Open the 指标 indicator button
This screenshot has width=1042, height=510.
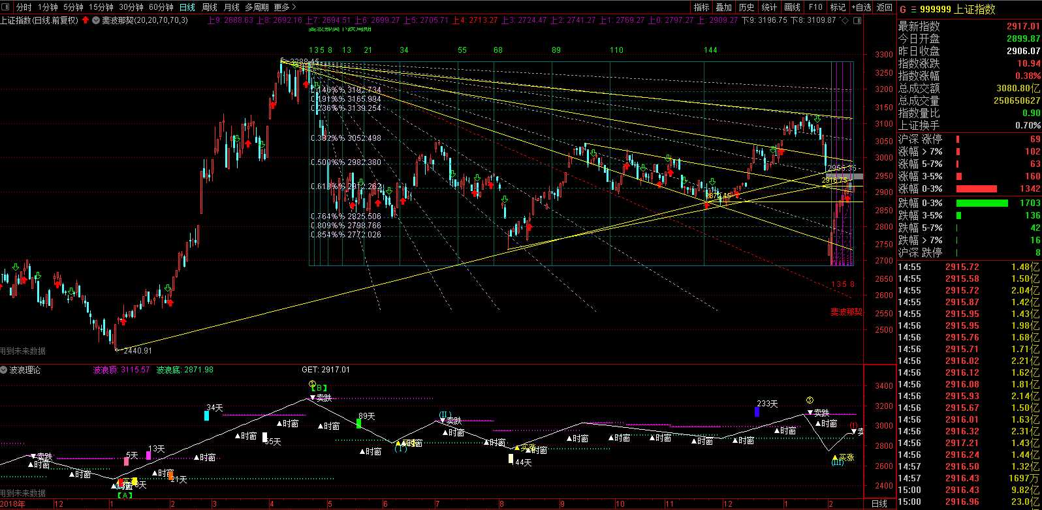click(x=702, y=7)
